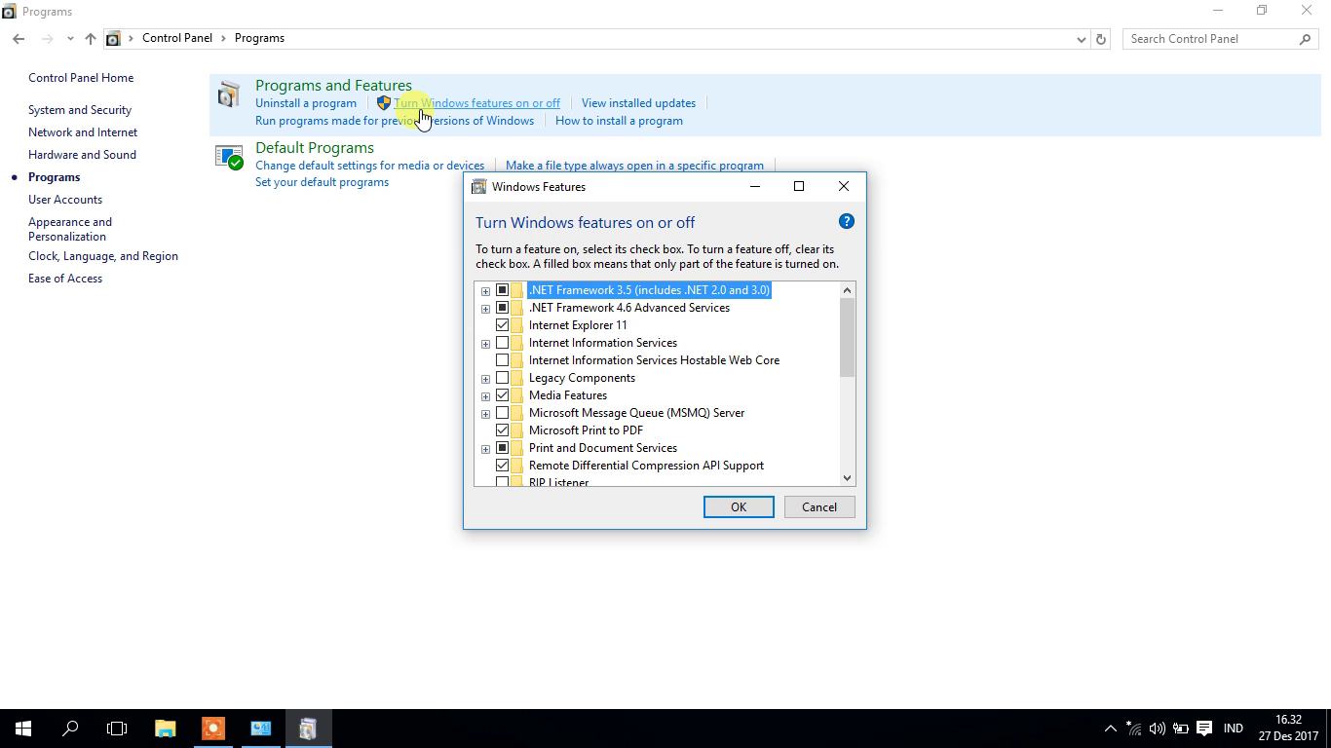Expand Media Features node
Image resolution: width=1331 pixels, height=748 pixels.
pos(485,395)
